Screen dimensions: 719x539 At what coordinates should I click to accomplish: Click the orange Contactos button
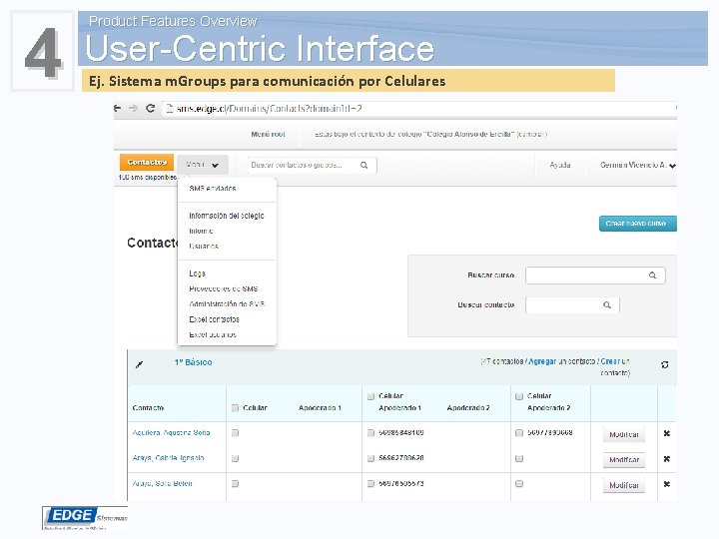click(x=147, y=163)
